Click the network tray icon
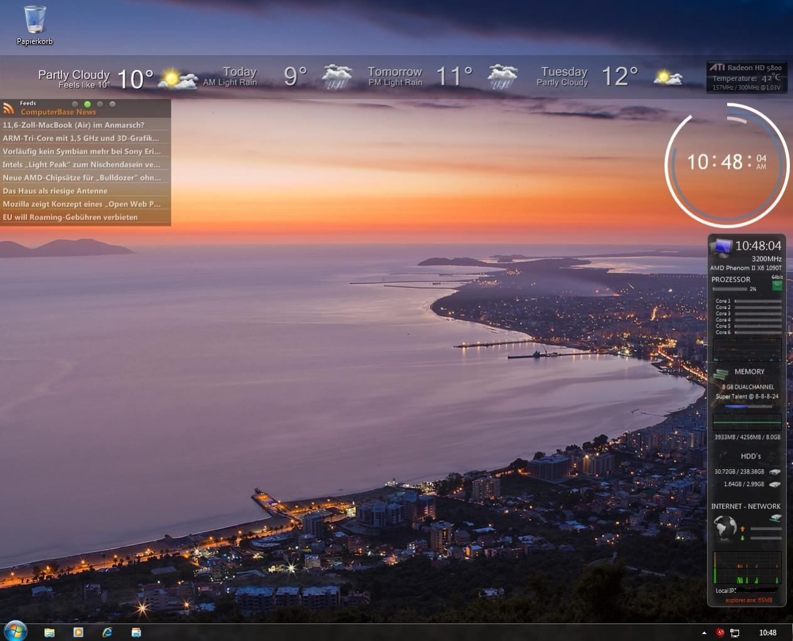793x641 pixels. [x=735, y=633]
